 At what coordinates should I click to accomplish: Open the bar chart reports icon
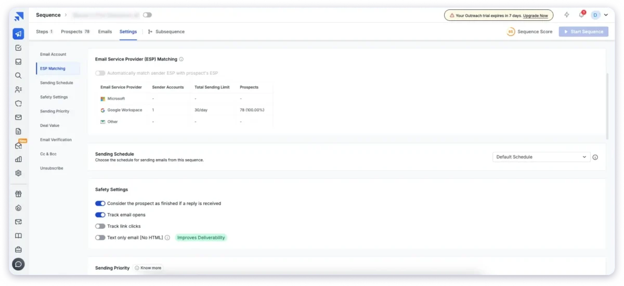18,159
